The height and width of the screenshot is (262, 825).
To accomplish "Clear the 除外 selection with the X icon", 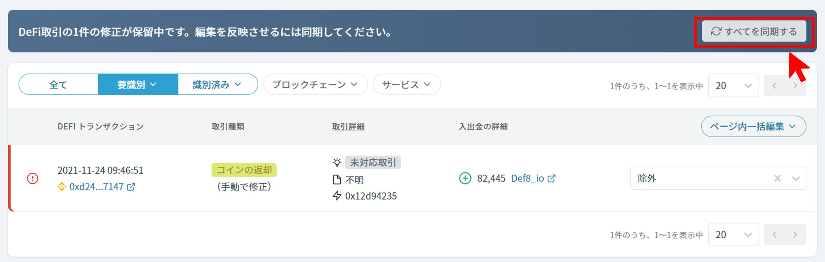I will click(777, 178).
